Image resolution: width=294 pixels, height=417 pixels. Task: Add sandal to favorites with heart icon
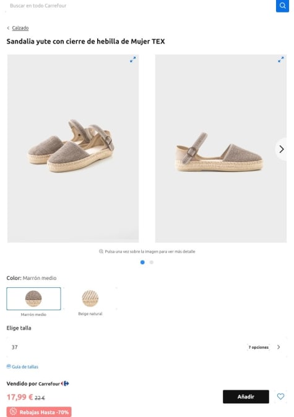pos(280,397)
